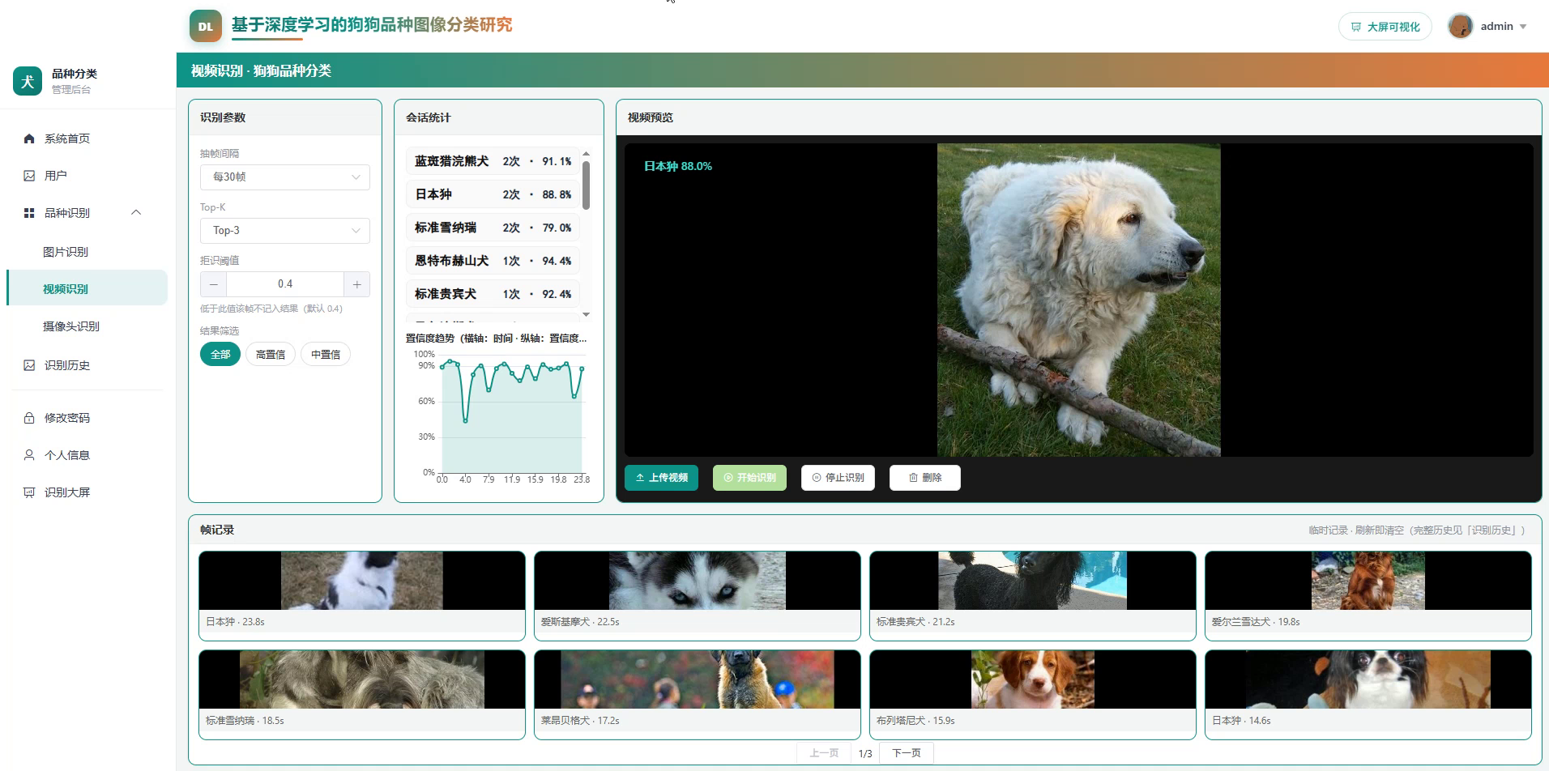The image size is (1549, 771).
Task: Click the person icon next to 个人信息
Action: (x=29, y=455)
